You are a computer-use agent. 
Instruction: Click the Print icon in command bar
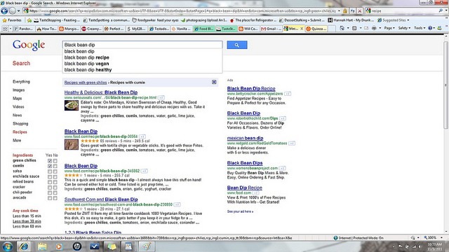pos(374,28)
